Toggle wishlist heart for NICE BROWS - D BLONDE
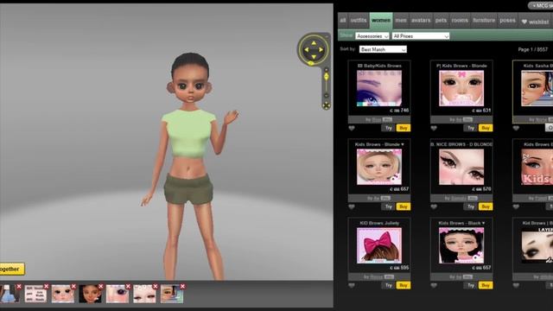 tap(434, 207)
